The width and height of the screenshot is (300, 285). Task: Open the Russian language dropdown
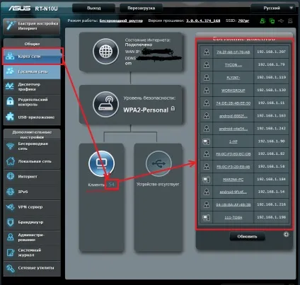[x=274, y=8]
